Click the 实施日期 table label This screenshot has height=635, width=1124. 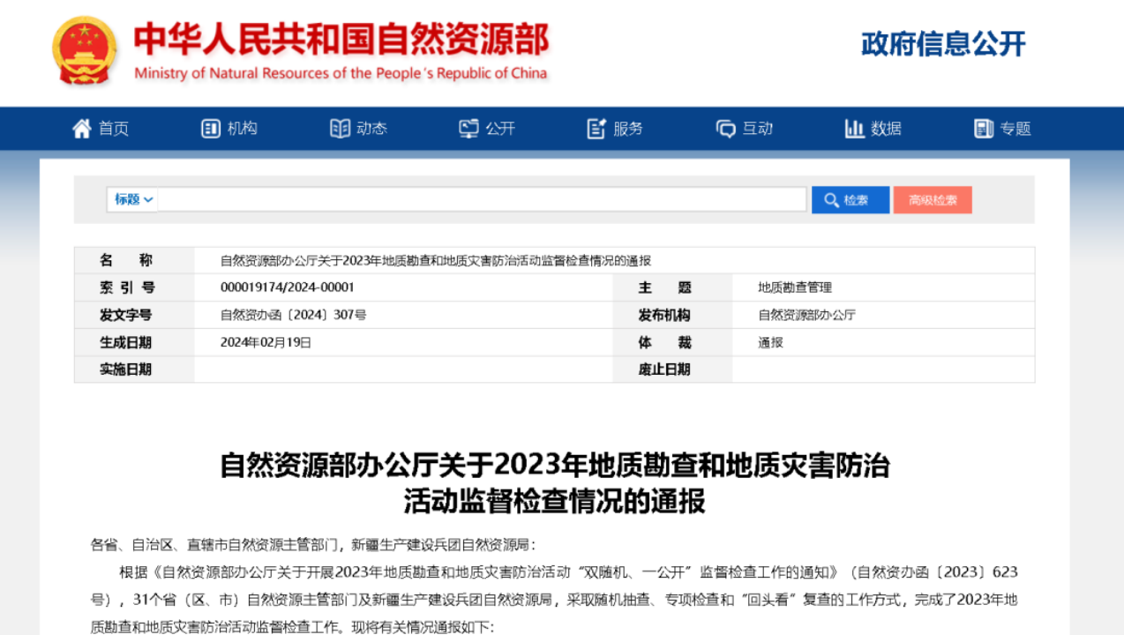125,370
